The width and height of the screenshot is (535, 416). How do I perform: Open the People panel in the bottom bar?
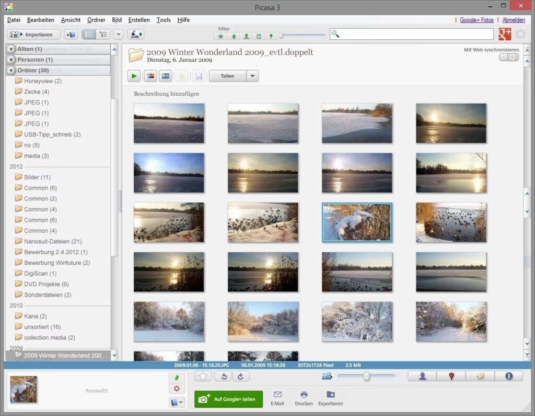tap(422, 376)
